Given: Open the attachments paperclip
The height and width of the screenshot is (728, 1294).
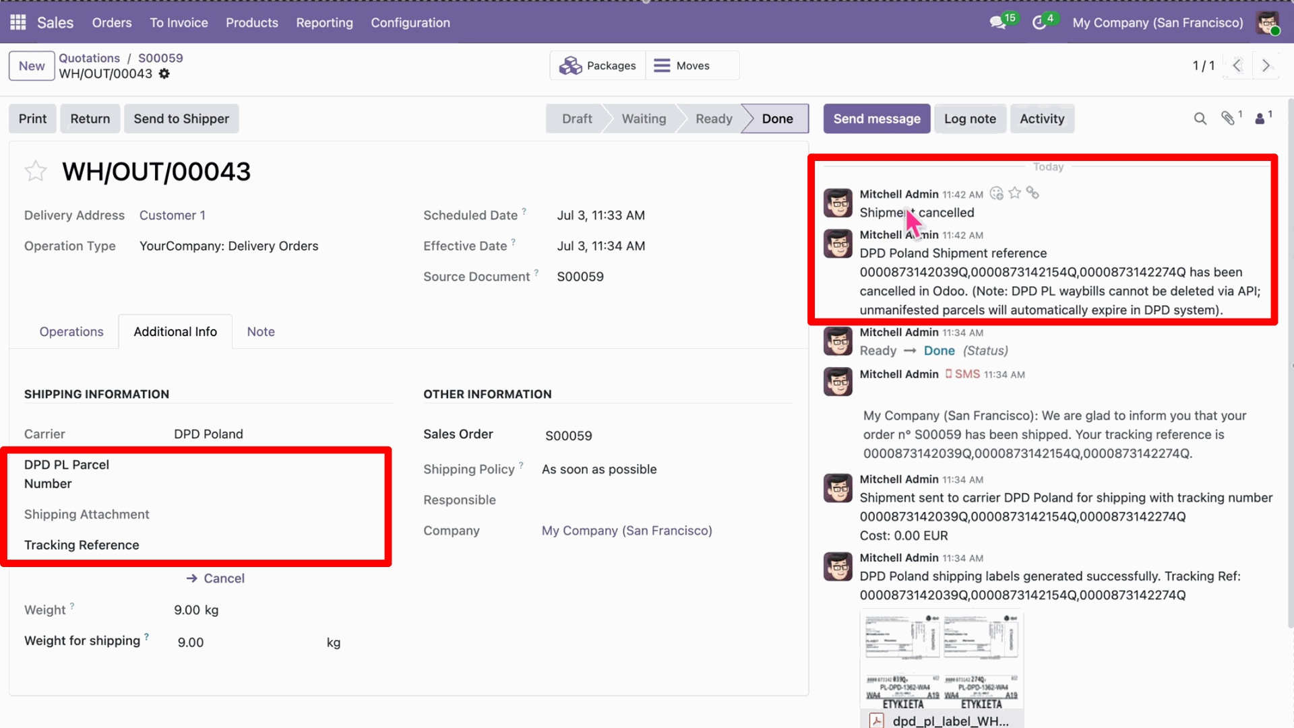Looking at the screenshot, I should click(x=1229, y=119).
